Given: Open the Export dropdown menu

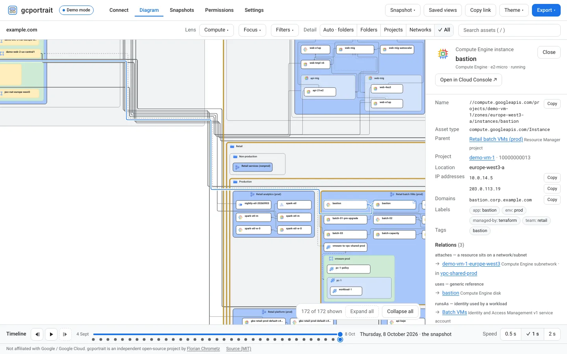Looking at the screenshot, I should coord(546,10).
